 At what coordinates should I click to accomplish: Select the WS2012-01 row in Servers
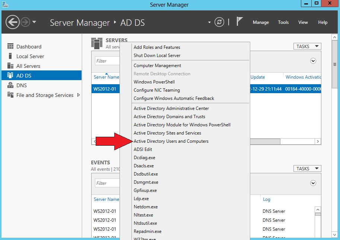click(x=105, y=89)
